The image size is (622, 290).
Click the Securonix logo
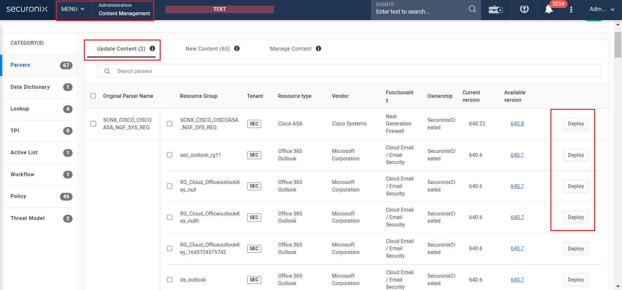tap(27, 9)
